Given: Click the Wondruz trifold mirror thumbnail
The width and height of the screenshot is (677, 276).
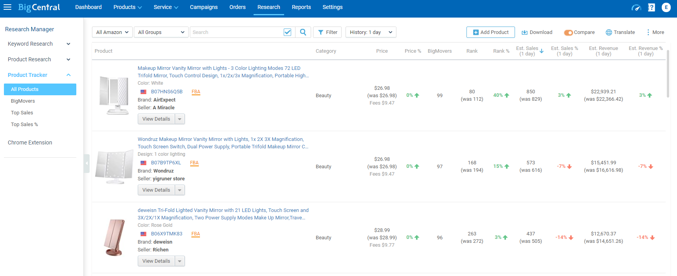Looking at the screenshot, I should (114, 167).
